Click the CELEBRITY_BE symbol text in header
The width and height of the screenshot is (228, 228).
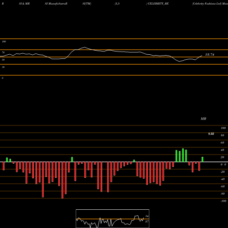click(x=158, y=4)
